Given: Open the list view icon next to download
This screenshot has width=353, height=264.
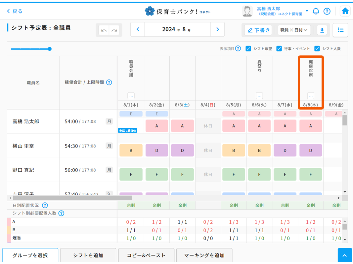Looking at the screenshot, I should (x=340, y=30).
